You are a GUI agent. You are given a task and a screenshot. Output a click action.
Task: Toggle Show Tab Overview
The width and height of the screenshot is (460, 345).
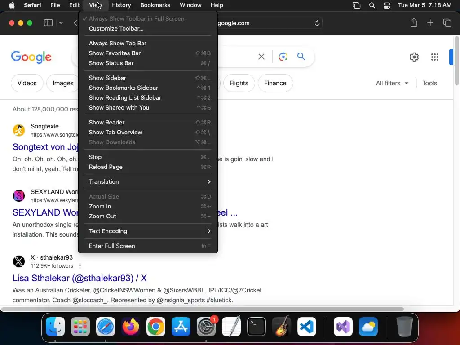[148, 133]
